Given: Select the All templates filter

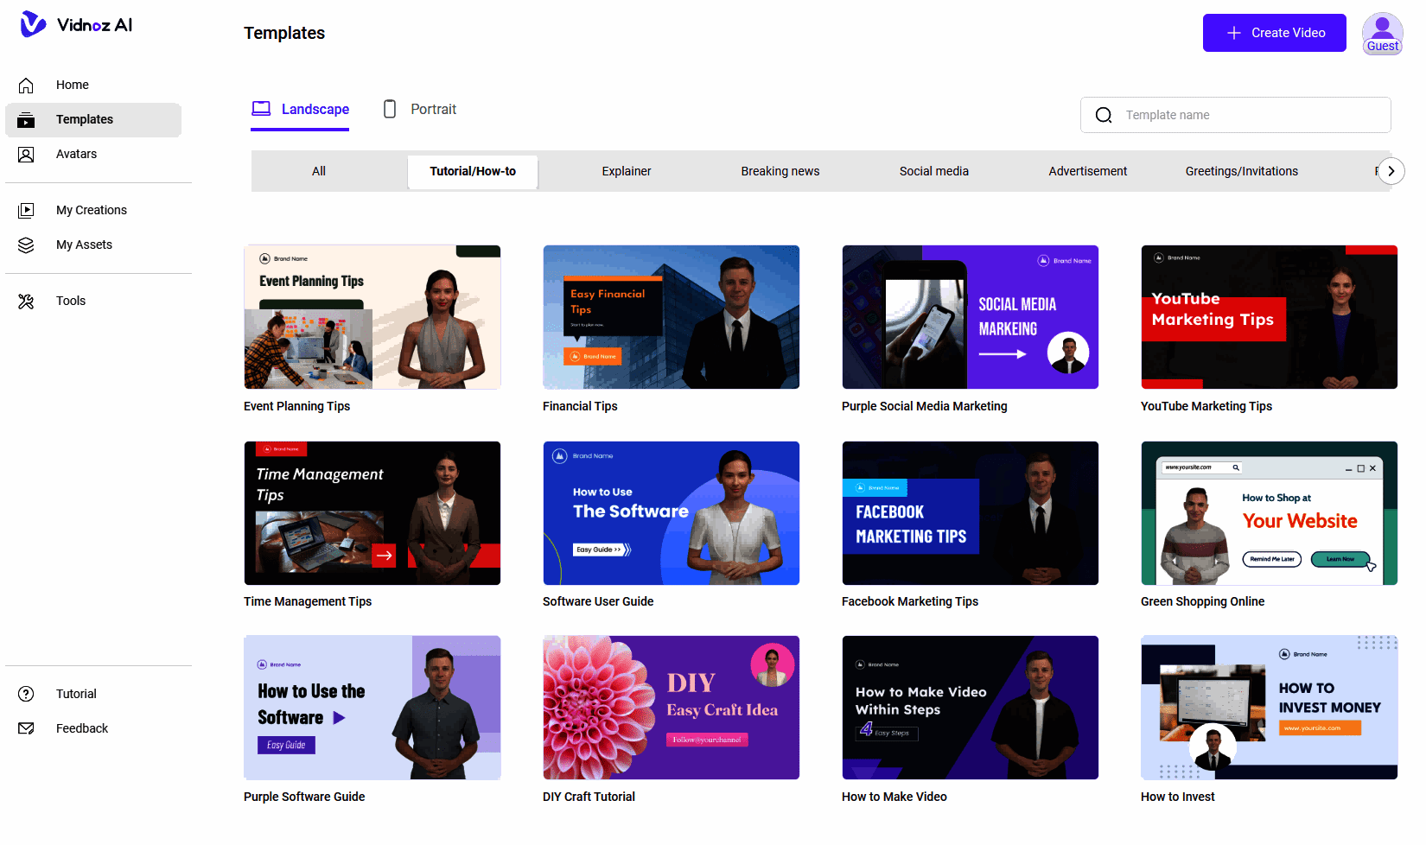Looking at the screenshot, I should coord(318,171).
